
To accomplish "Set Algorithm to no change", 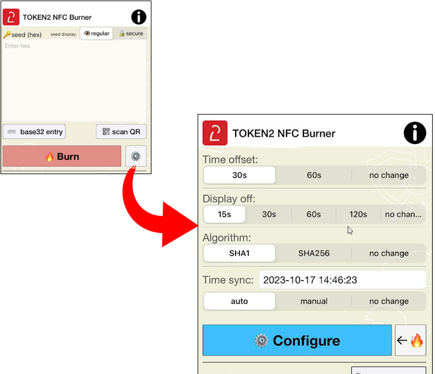I will point(389,254).
